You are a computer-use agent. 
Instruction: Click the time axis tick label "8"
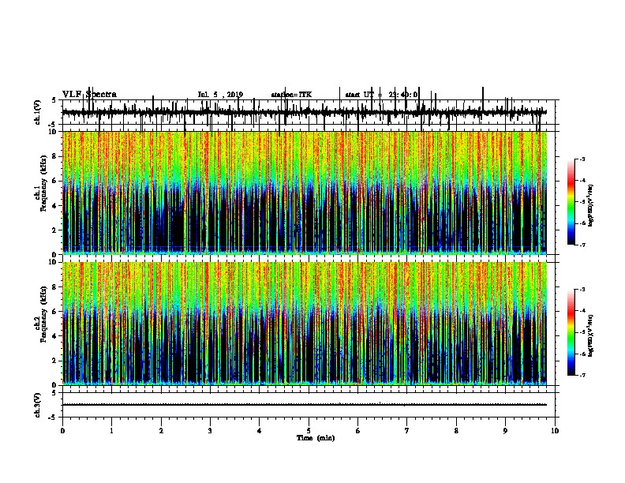[456, 431]
